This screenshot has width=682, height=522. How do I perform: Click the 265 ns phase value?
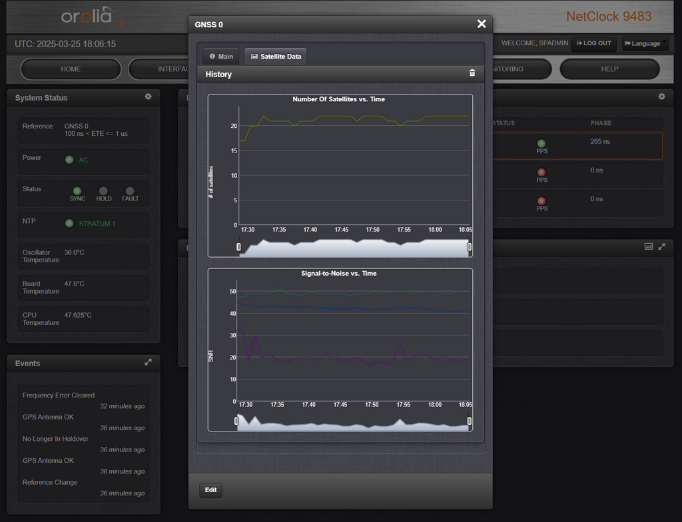pos(600,141)
